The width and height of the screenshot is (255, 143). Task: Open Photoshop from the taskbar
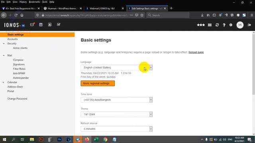[59, 139]
